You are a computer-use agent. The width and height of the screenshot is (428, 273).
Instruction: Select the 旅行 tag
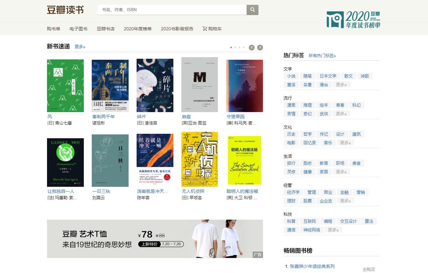pyautogui.click(x=291, y=163)
